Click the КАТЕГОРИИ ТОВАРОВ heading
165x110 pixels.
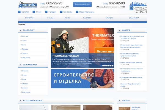point(32,101)
